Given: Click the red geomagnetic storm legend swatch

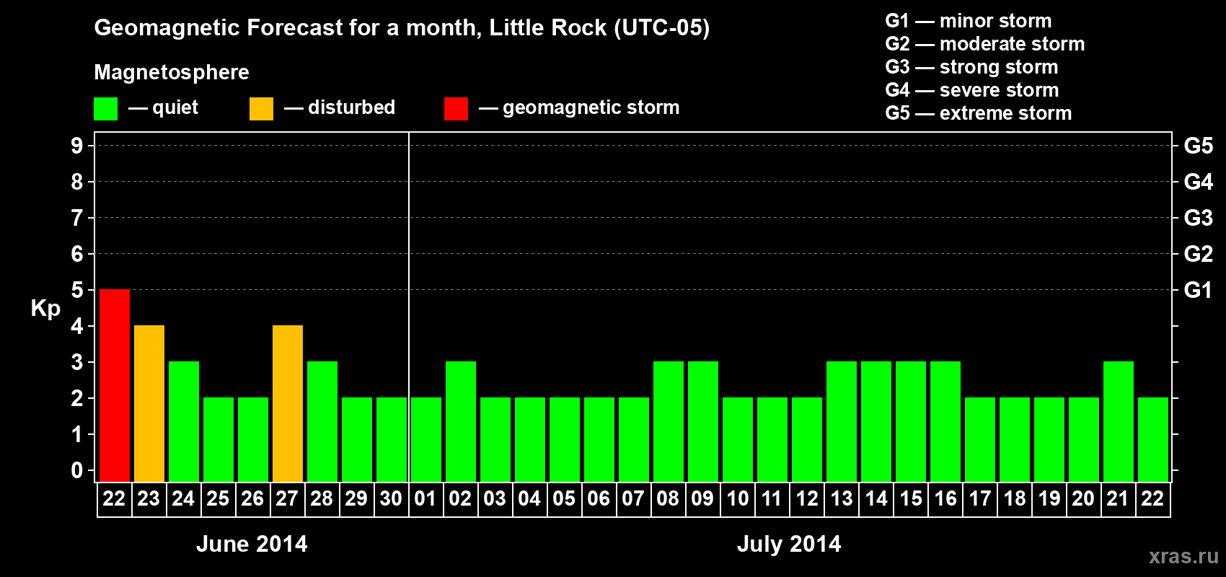Looking at the screenshot, I should tap(456, 109).
